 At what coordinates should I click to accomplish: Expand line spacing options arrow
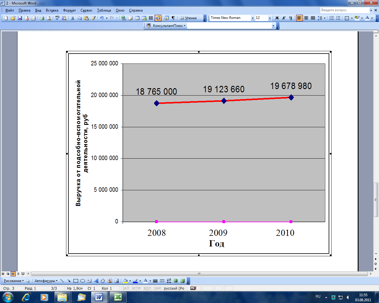pos(325,18)
